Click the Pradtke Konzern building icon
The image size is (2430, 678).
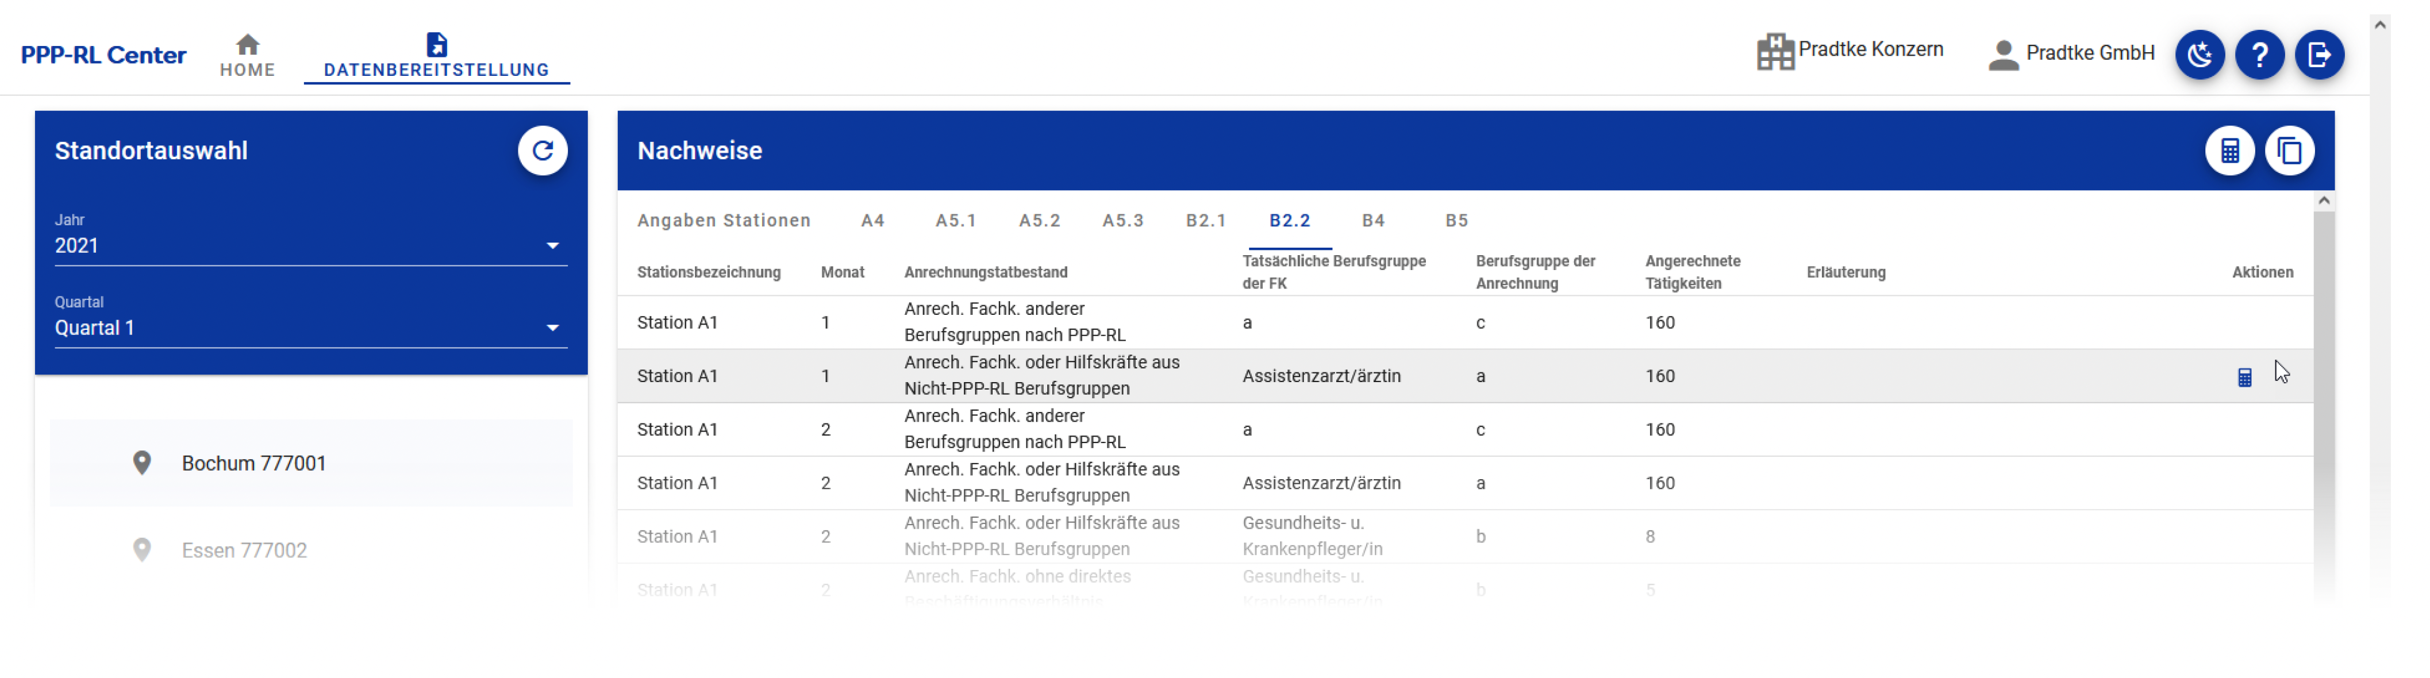pos(1774,52)
